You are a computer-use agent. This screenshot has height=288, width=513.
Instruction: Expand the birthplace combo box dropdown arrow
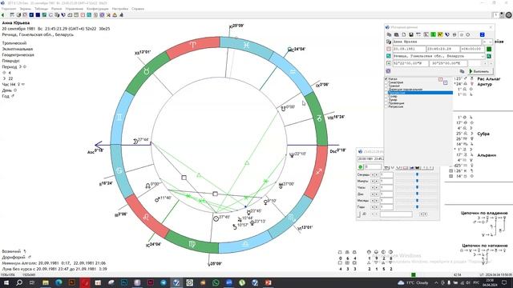pyautogui.click(x=483, y=56)
